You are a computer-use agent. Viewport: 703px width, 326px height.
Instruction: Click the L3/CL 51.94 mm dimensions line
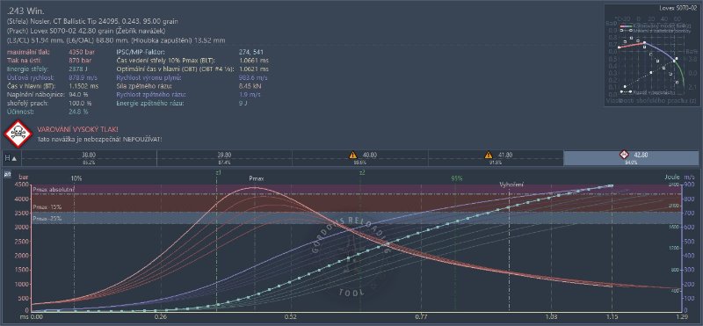(x=116, y=40)
